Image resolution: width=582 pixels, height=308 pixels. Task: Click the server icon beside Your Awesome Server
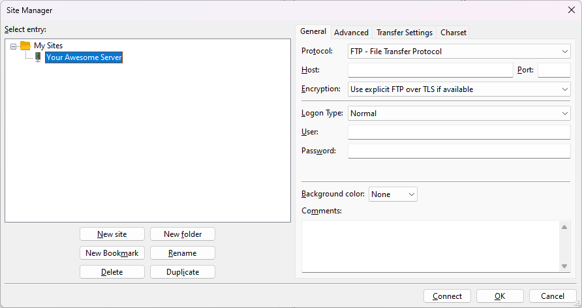[x=38, y=57]
